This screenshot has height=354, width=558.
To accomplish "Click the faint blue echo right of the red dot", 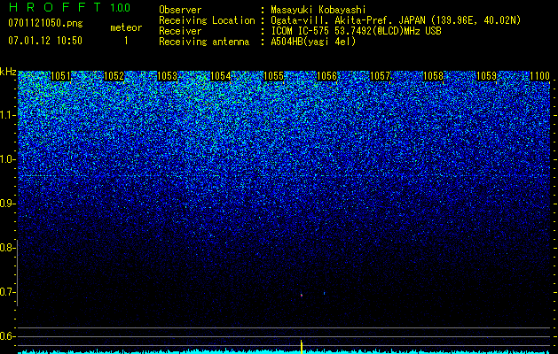I will tap(324, 293).
